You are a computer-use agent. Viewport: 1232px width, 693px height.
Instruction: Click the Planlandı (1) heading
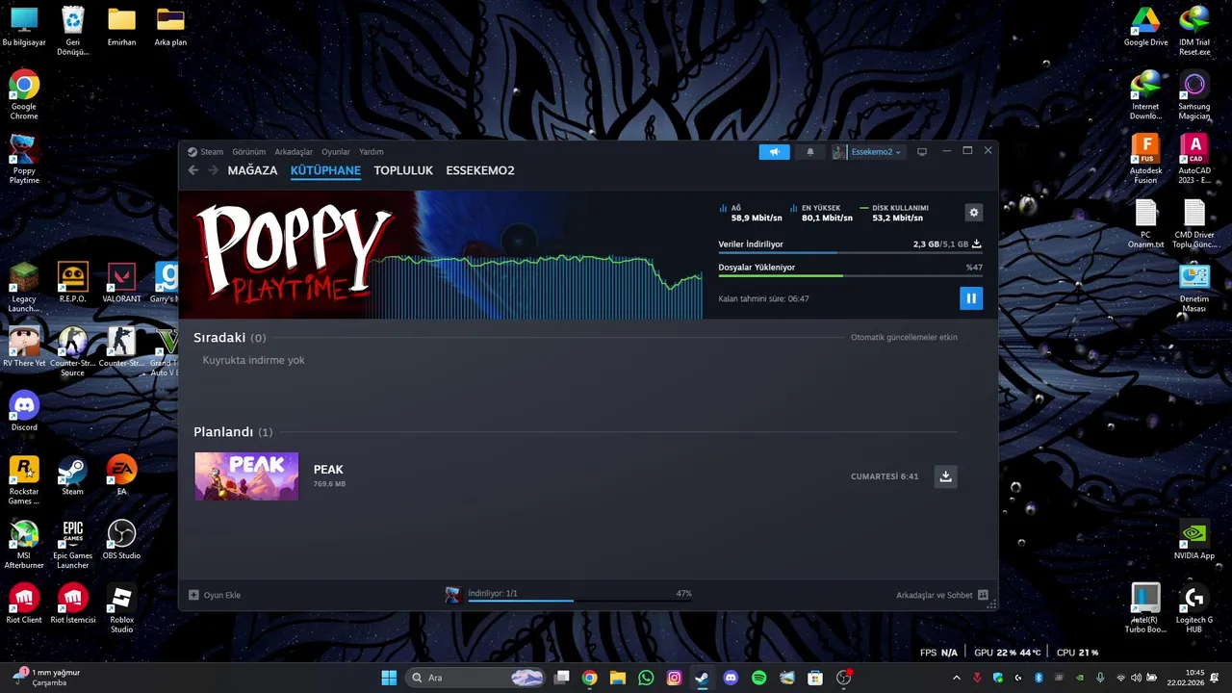[x=233, y=432]
